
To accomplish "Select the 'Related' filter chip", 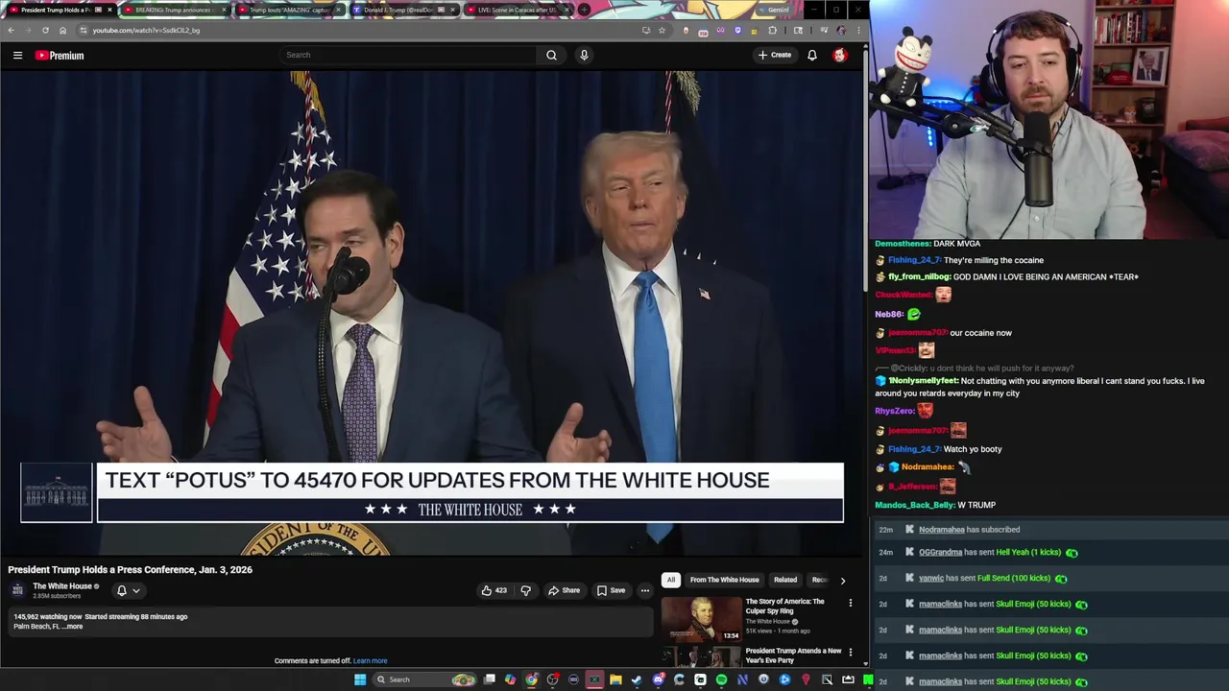I will (785, 580).
